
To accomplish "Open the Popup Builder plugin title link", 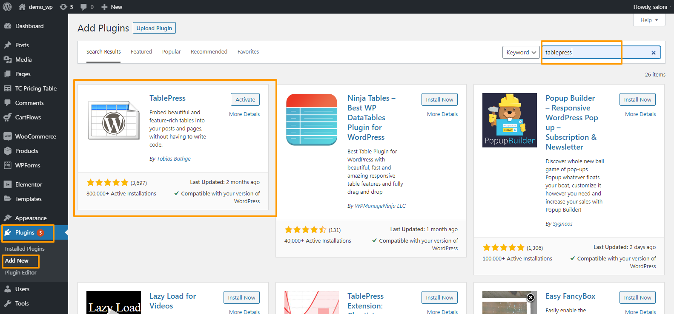I will pyautogui.click(x=572, y=122).
